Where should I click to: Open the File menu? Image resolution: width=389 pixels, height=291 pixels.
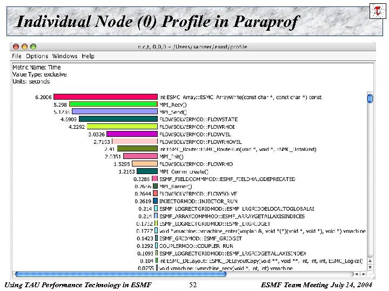(x=17, y=56)
